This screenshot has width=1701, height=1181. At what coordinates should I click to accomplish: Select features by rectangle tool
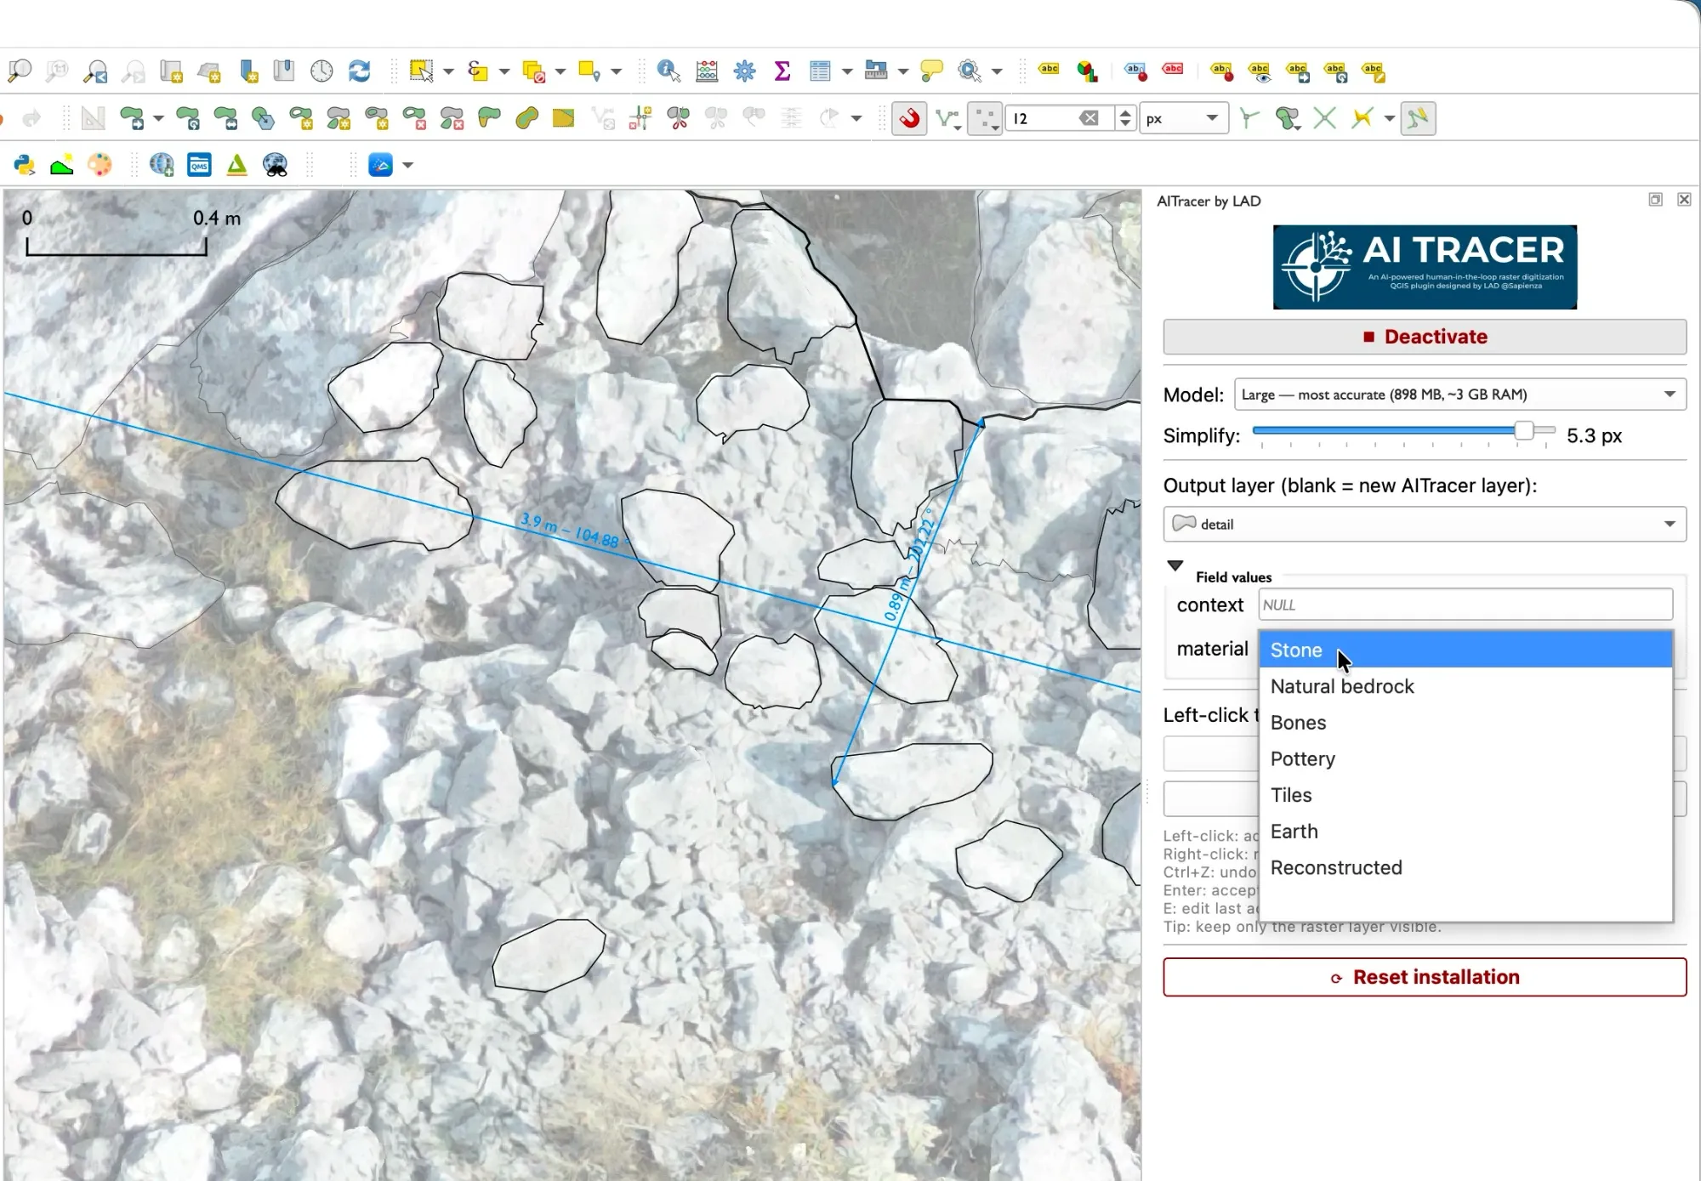[x=421, y=71]
